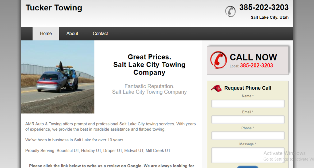Click the Tucker Towing site title
The width and height of the screenshot is (314, 168).
tap(54, 8)
